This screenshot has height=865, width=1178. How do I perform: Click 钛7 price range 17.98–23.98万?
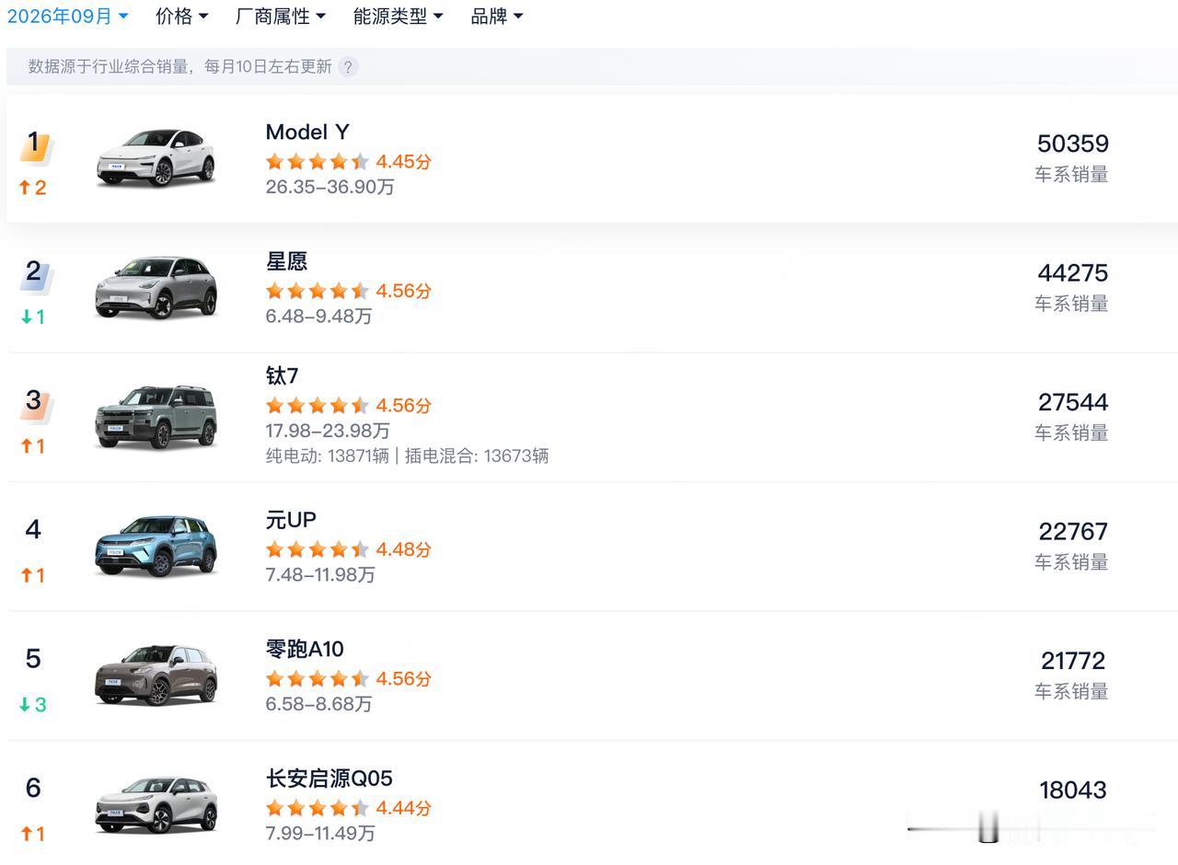click(328, 431)
